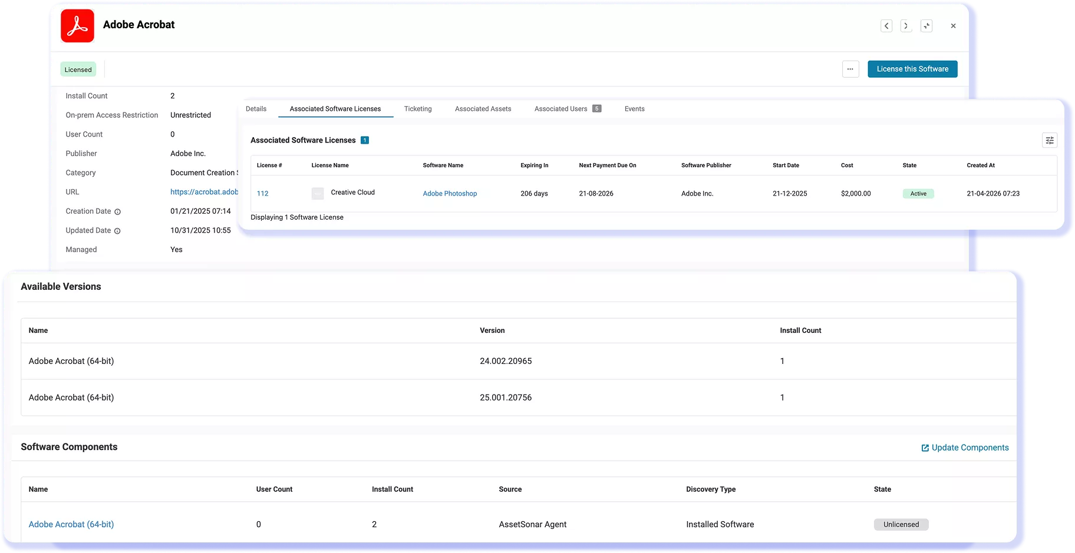1075x553 pixels.
Task: Select version 25.001.20756 row
Action: coord(519,398)
